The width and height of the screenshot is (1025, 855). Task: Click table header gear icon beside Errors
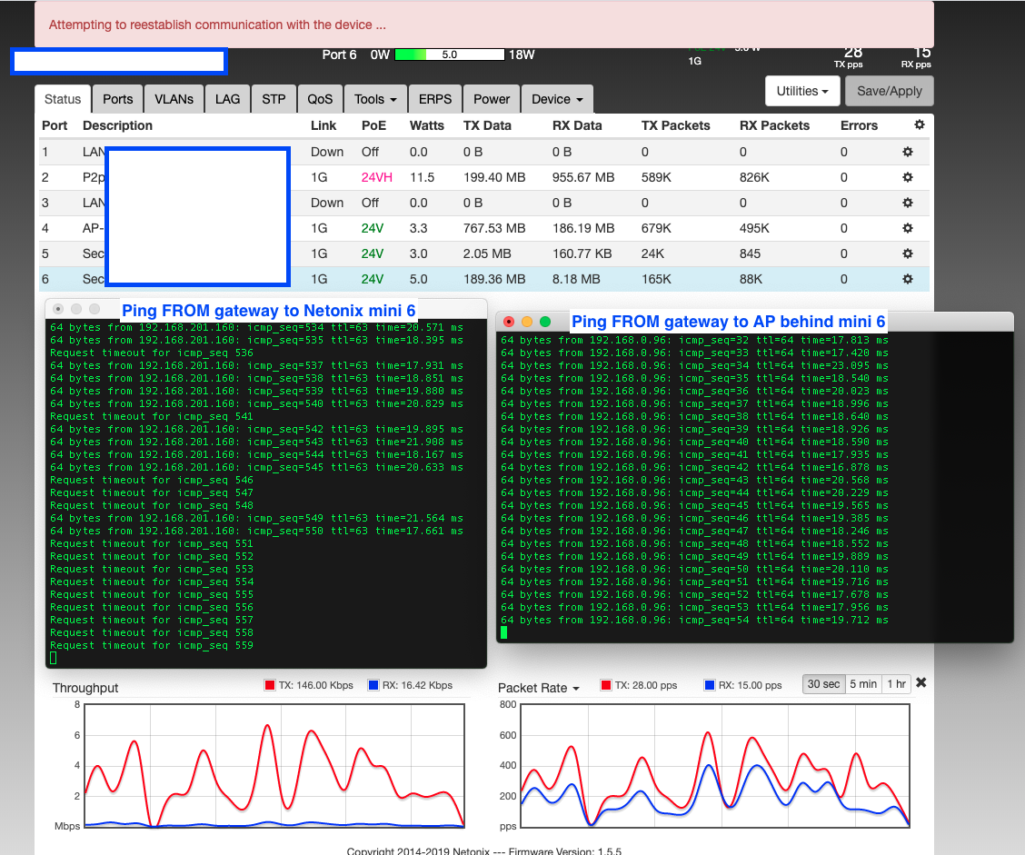(x=920, y=125)
